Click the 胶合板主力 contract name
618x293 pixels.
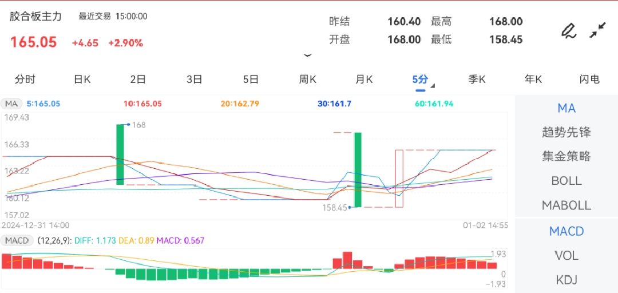[36, 17]
